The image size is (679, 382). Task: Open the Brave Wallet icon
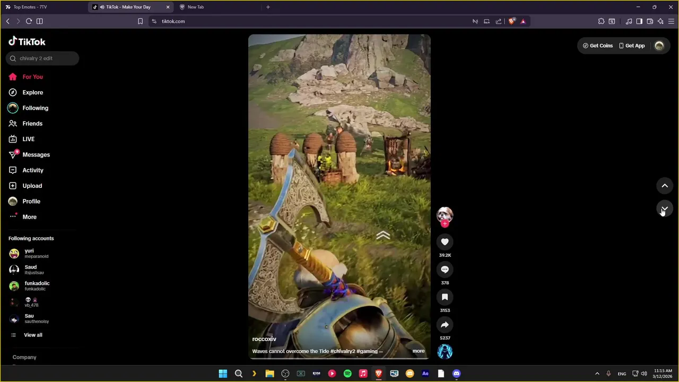pos(650,21)
